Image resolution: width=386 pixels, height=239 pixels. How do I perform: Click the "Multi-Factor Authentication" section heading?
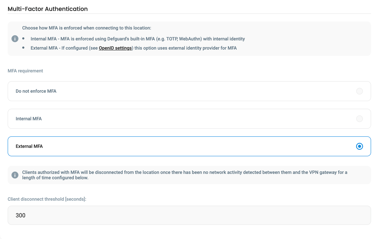click(x=47, y=9)
